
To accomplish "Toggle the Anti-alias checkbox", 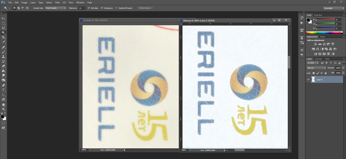I will point(89,8).
